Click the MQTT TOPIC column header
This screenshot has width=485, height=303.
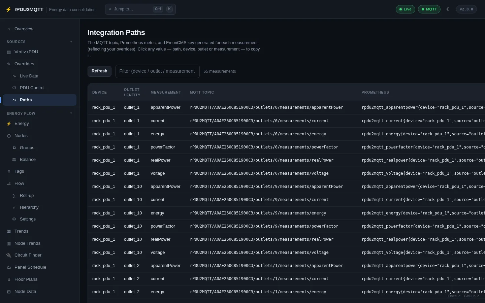tap(202, 92)
